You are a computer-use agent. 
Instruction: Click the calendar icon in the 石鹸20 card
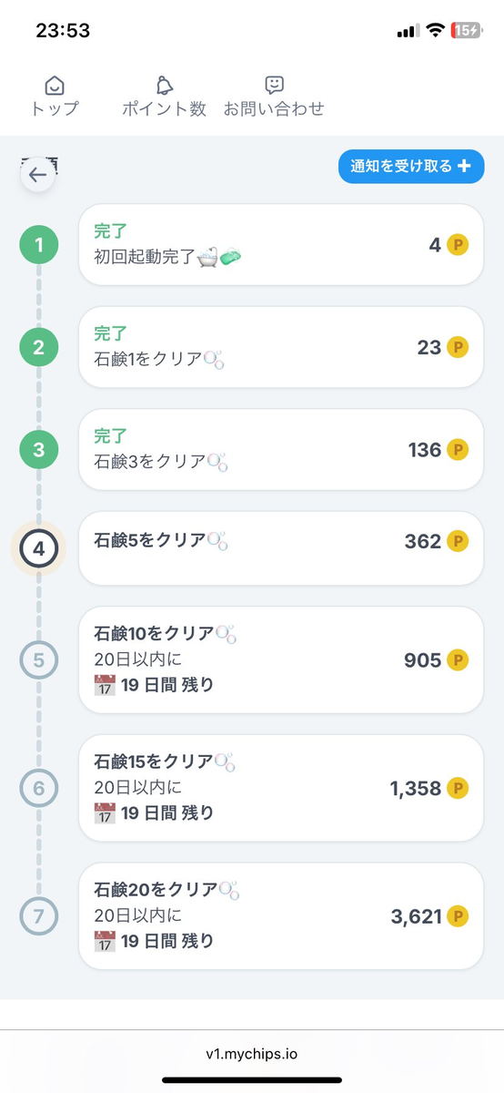(105, 941)
